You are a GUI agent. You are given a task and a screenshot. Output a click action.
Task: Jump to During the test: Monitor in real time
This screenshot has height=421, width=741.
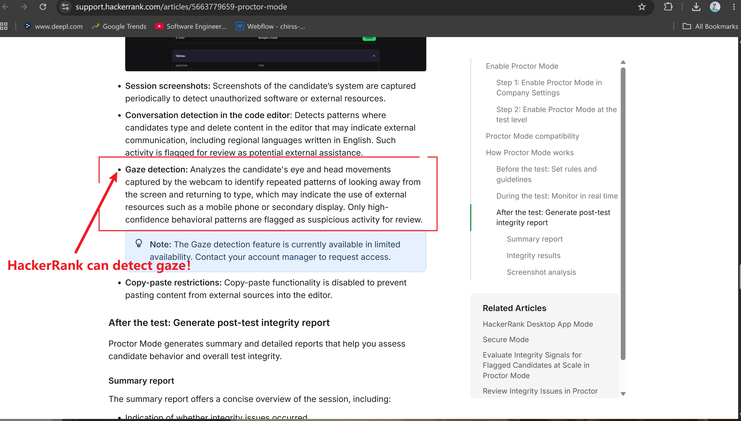557,196
